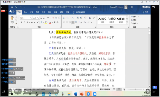This screenshot has width=160, height=97.
Task: Open Word from the Windows taskbar
Action: click(76, 94)
